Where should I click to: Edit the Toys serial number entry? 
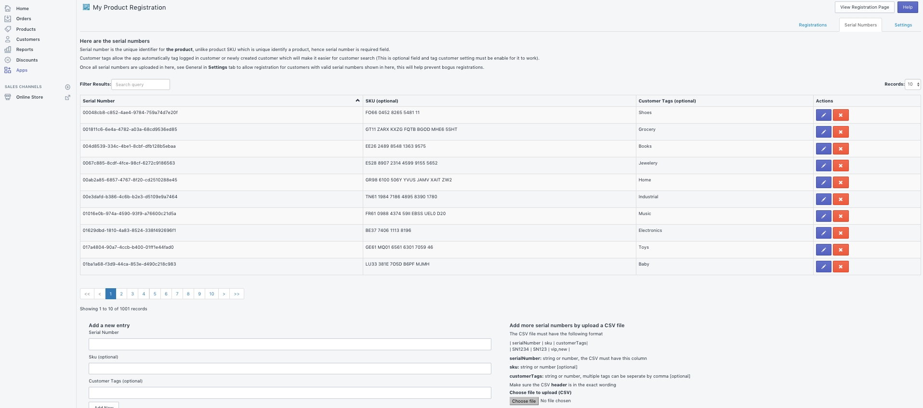pyautogui.click(x=823, y=250)
